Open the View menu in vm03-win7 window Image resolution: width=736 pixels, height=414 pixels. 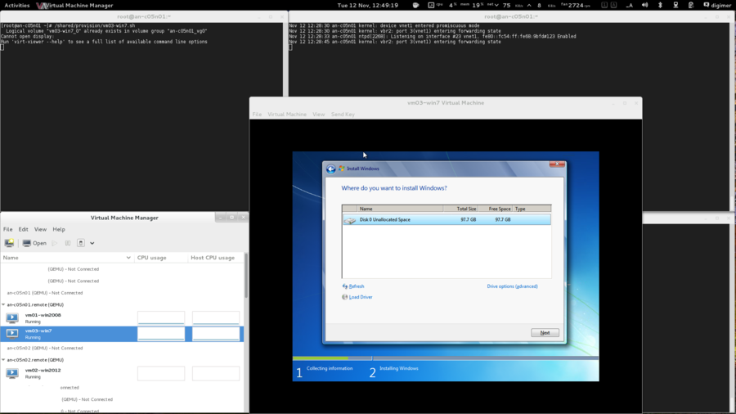[x=318, y=115]
